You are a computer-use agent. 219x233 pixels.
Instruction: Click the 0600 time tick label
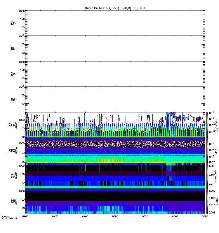click(x=205, y=216)
